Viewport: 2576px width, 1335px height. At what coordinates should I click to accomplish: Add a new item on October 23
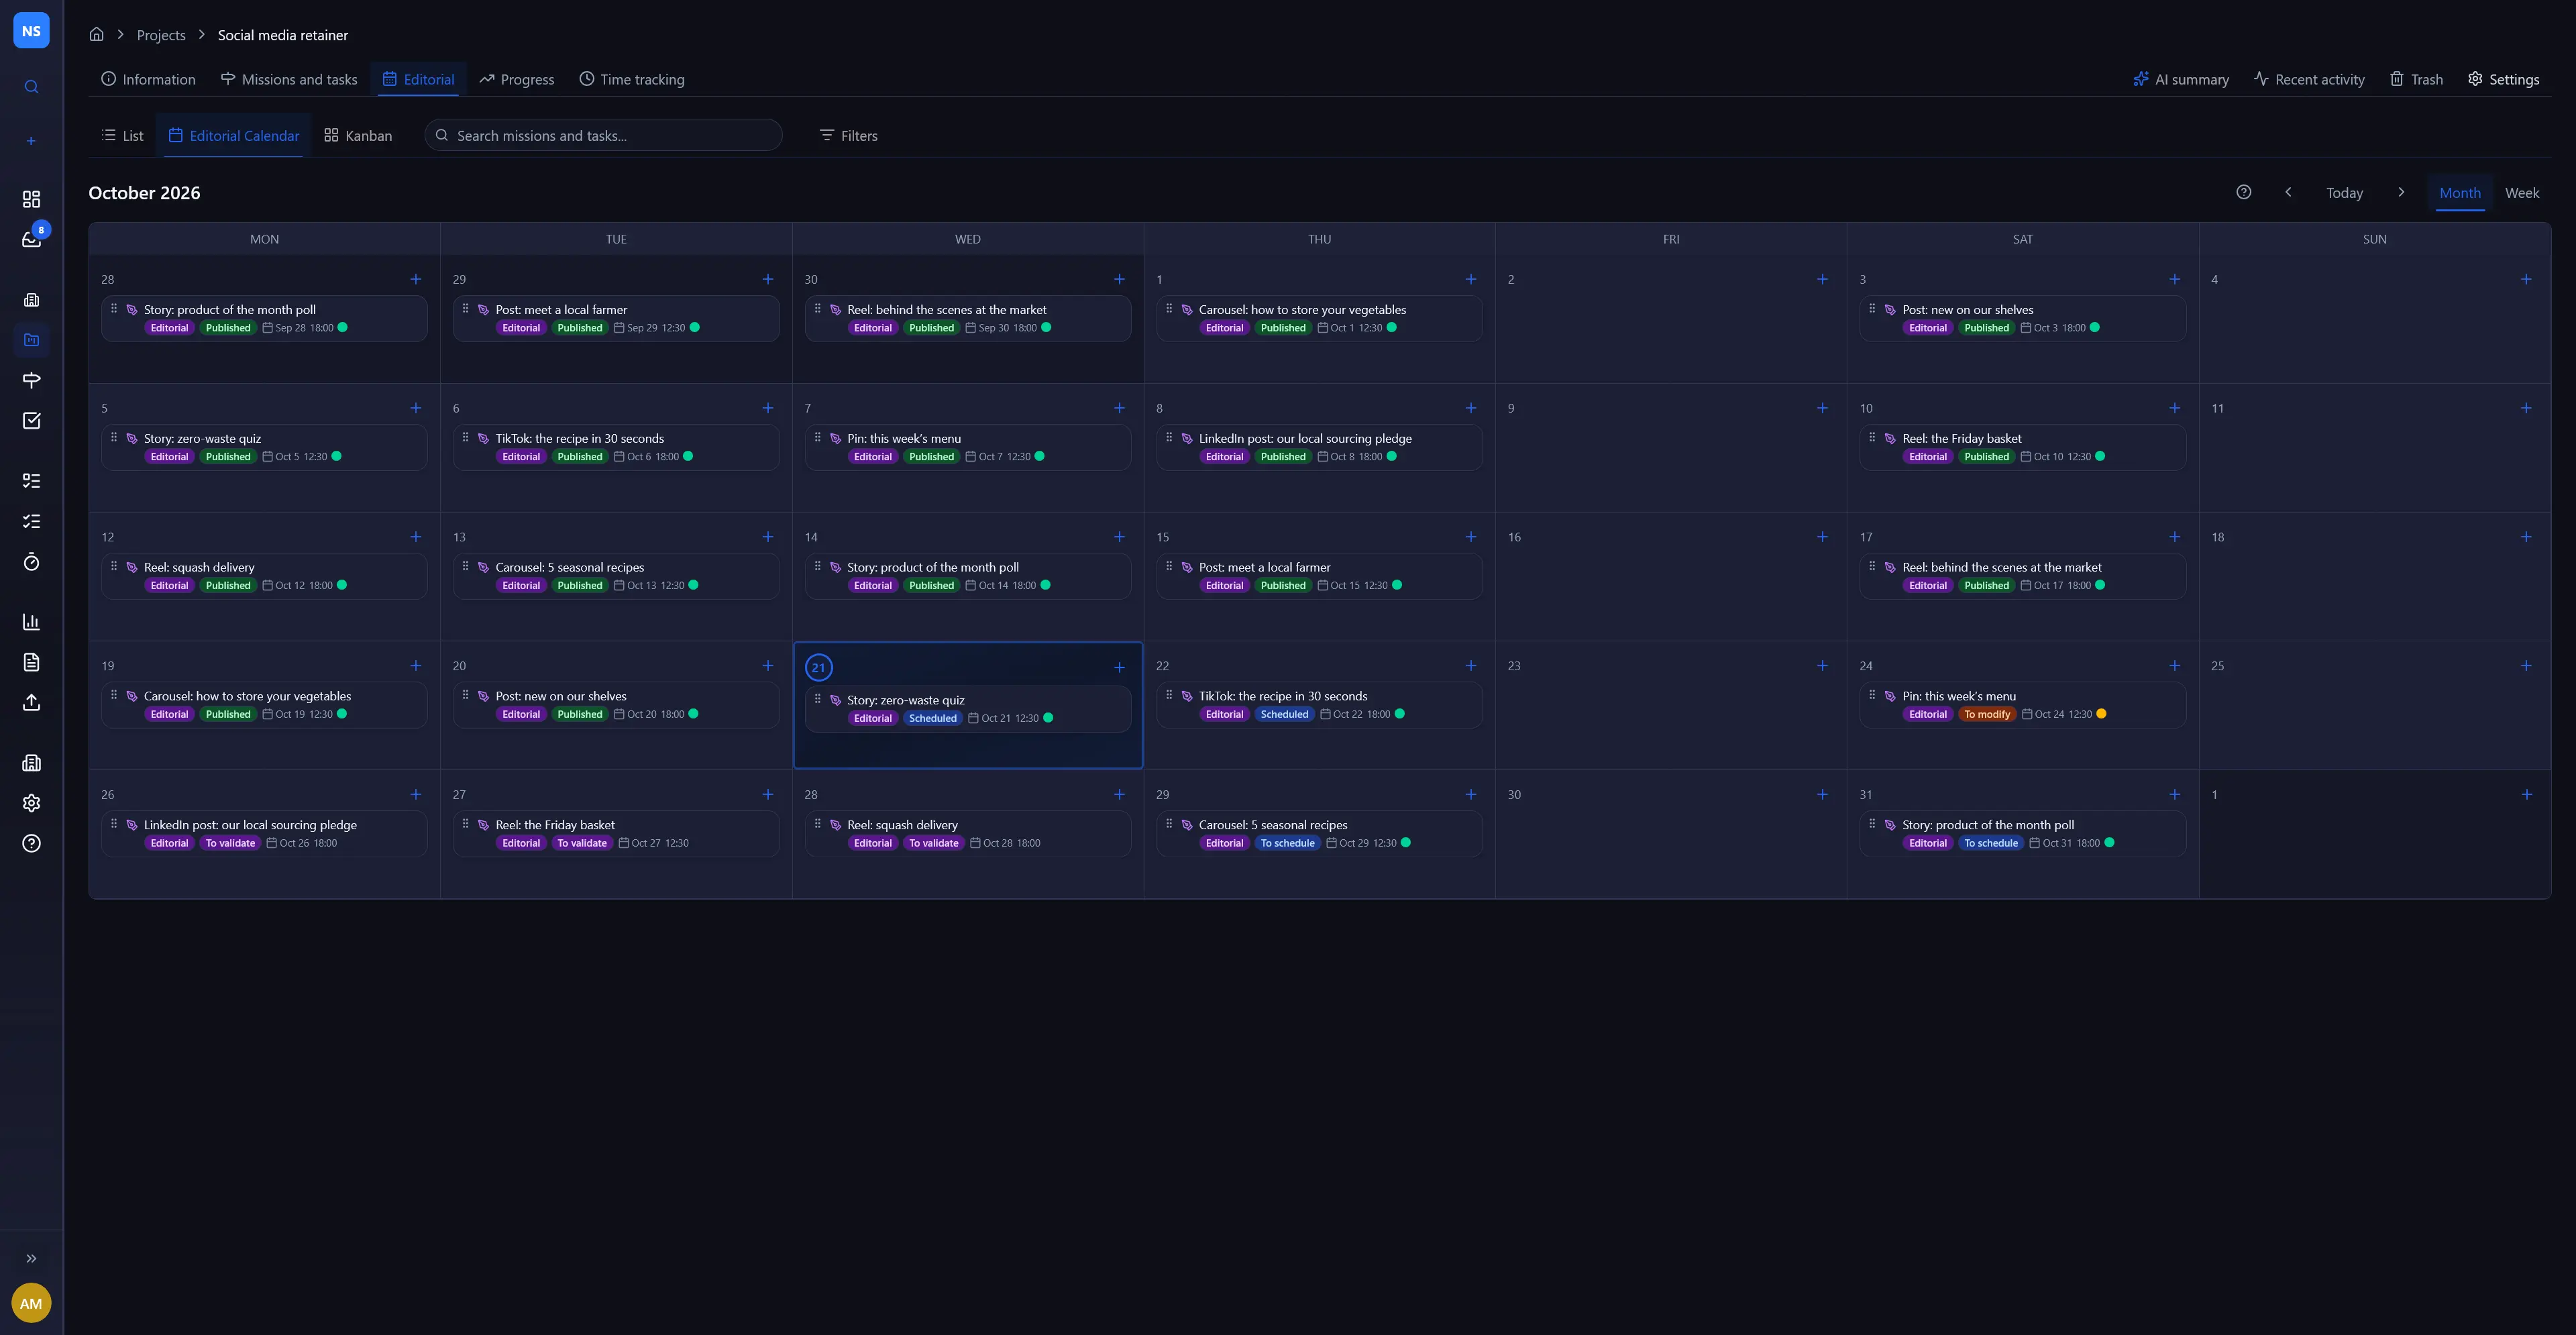[x=1822, y=666]
